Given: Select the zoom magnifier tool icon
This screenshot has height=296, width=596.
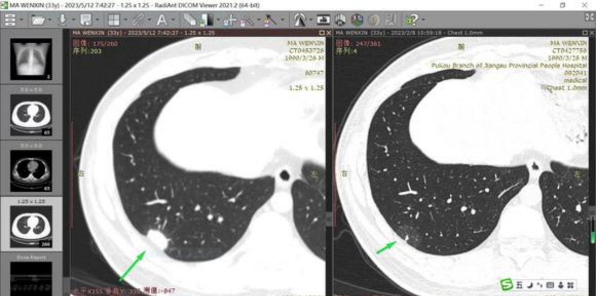Looking at the screenshot, I should pyautogui.click(x=247, y=20).
